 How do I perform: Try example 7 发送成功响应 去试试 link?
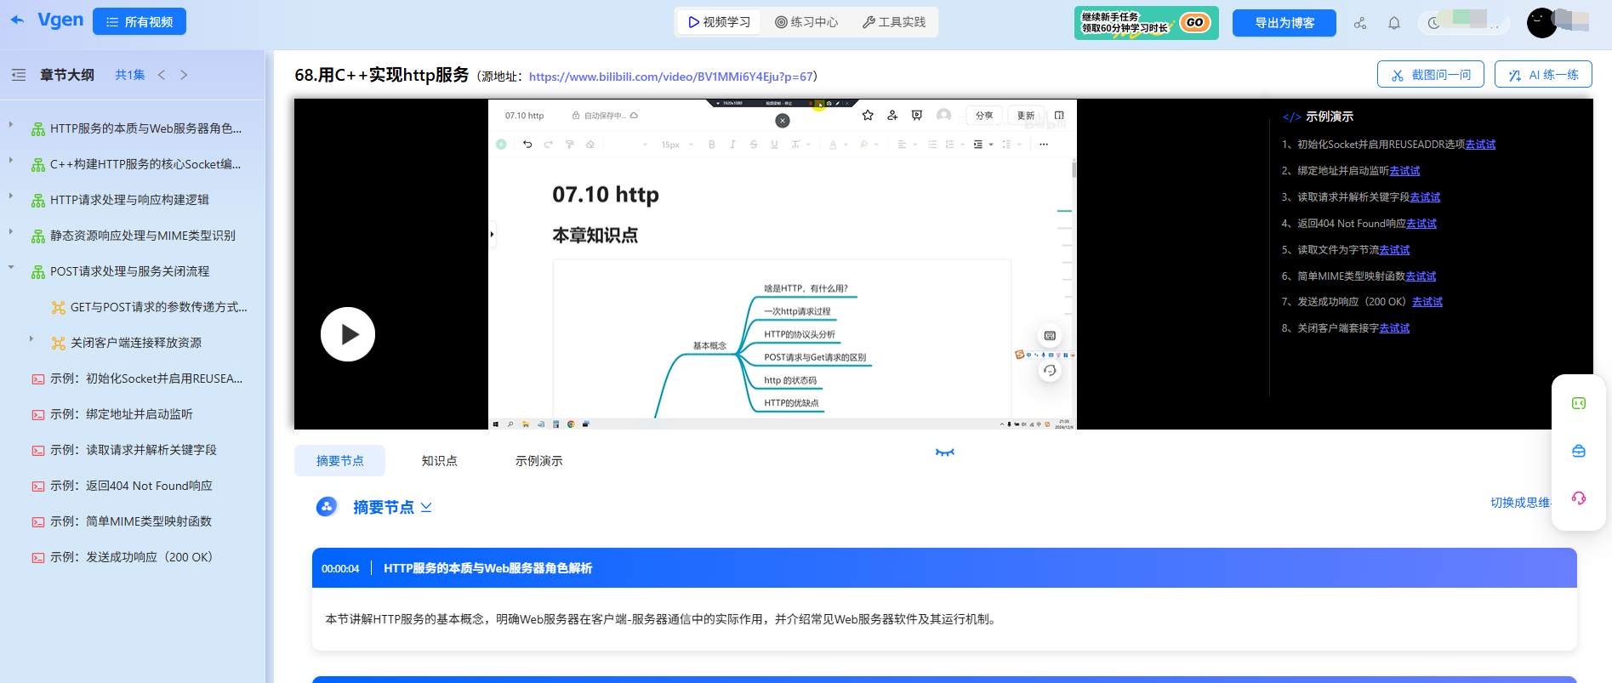click(x=1427, y=302)
